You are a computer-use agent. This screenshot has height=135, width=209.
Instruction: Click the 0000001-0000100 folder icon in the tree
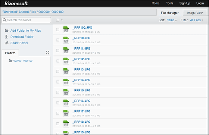tap(11, 60)
